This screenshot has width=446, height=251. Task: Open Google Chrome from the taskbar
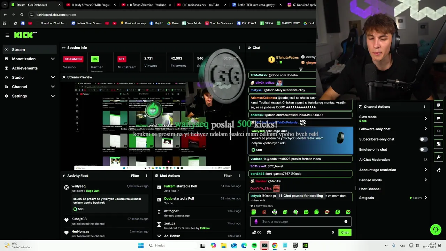point(275,245)
